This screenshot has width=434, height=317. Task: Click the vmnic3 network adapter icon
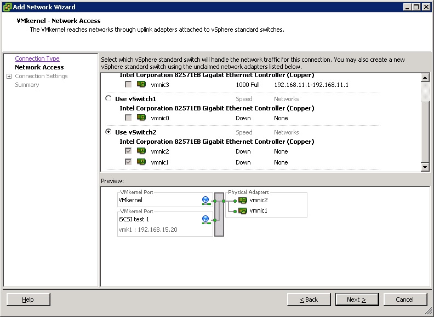pyautogui.click(x=141, y=85)
